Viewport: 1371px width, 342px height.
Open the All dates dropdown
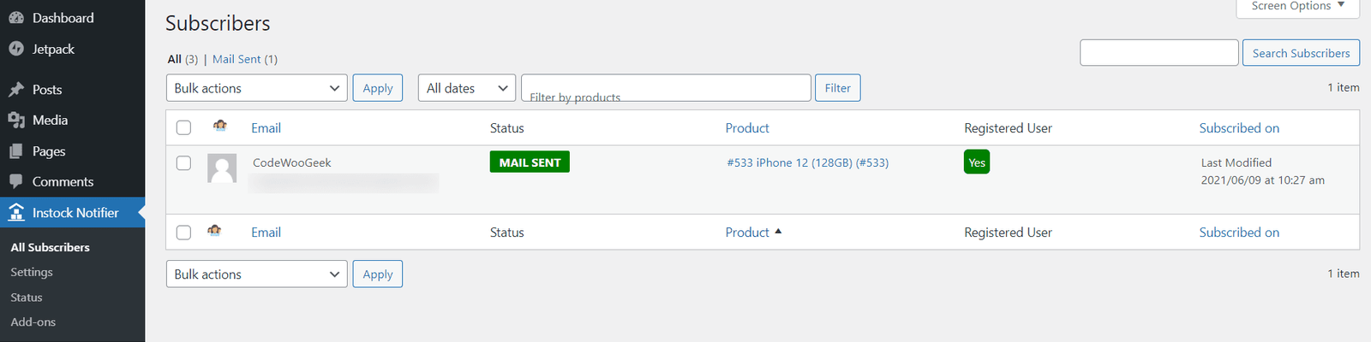pos(467,88)
